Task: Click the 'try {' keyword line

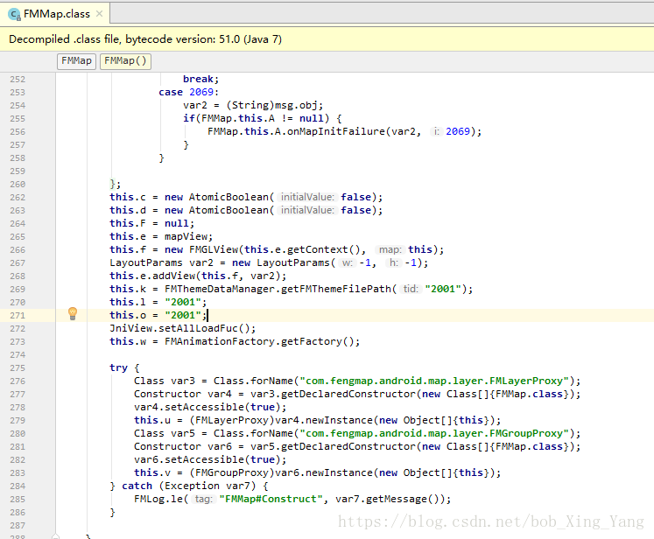Action: [124, 368]
